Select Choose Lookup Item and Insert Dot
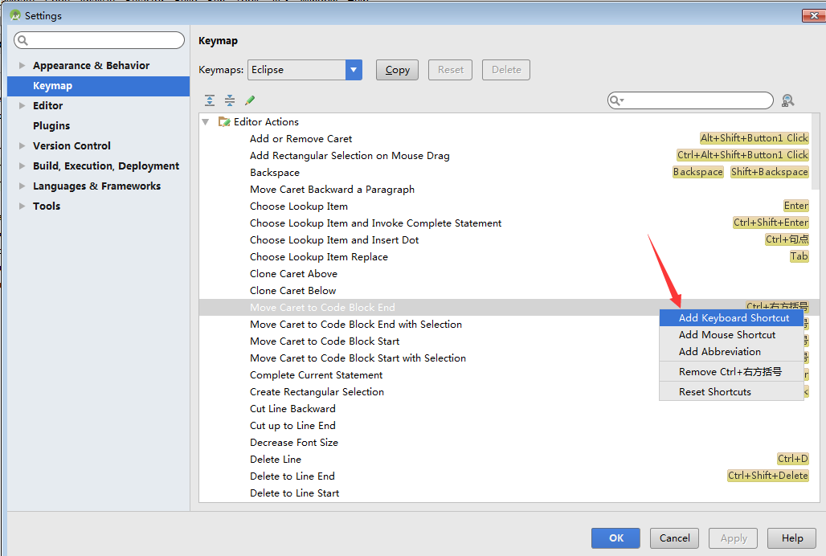Image resolution: width=826 pixels, height=556 pixels. (x=334, y=240)
